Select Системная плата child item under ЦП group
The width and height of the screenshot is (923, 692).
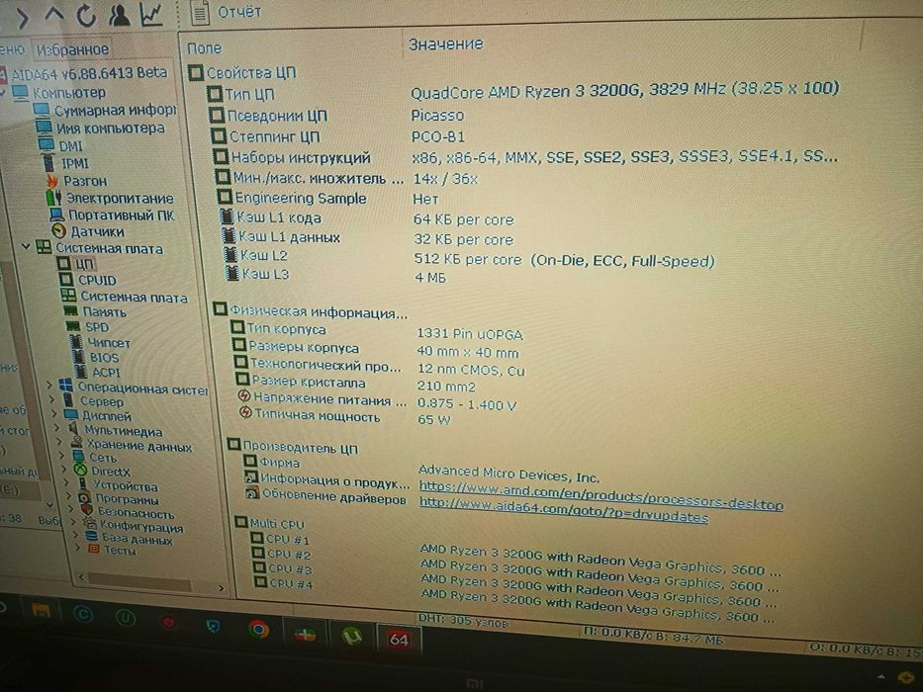(125, 296)
